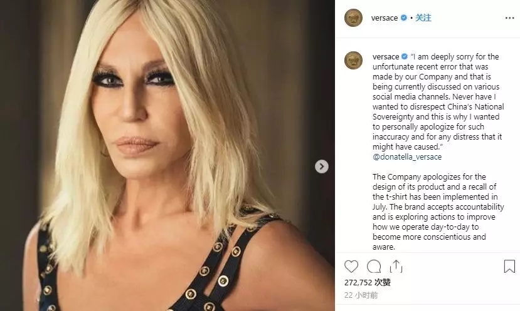Open the versace username in the caption
Screen dimensions: 520x311
click(386, 56)
